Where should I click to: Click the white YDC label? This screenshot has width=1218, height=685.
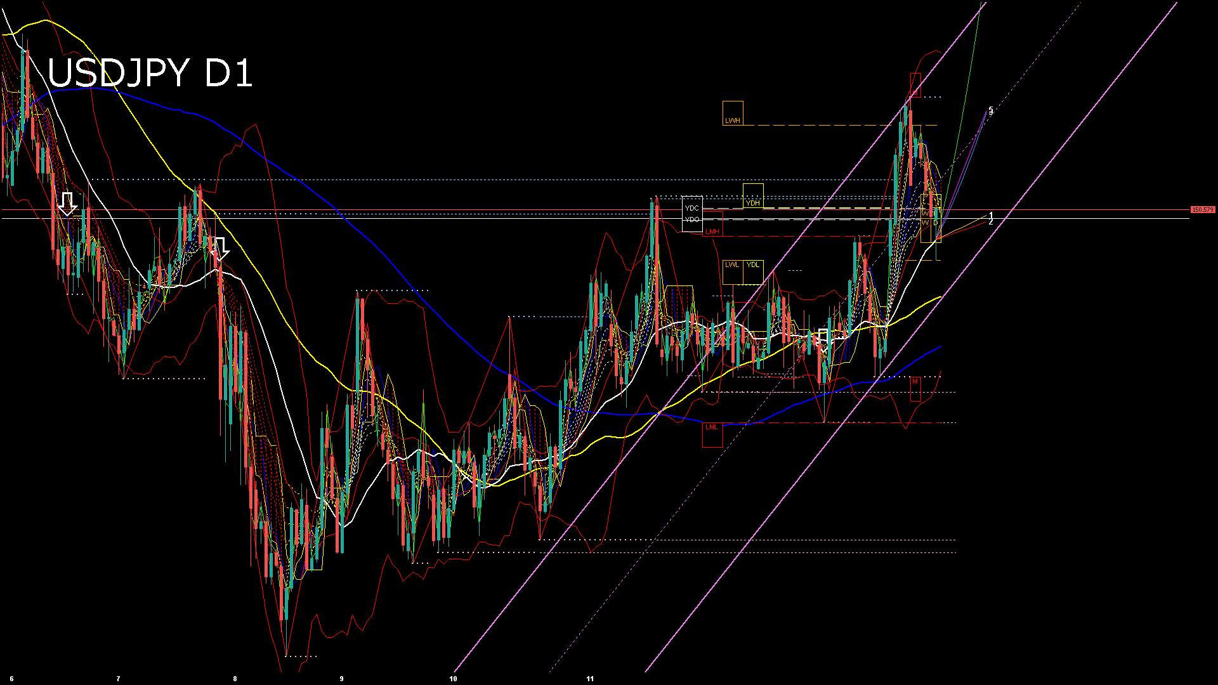pos(692,208)
